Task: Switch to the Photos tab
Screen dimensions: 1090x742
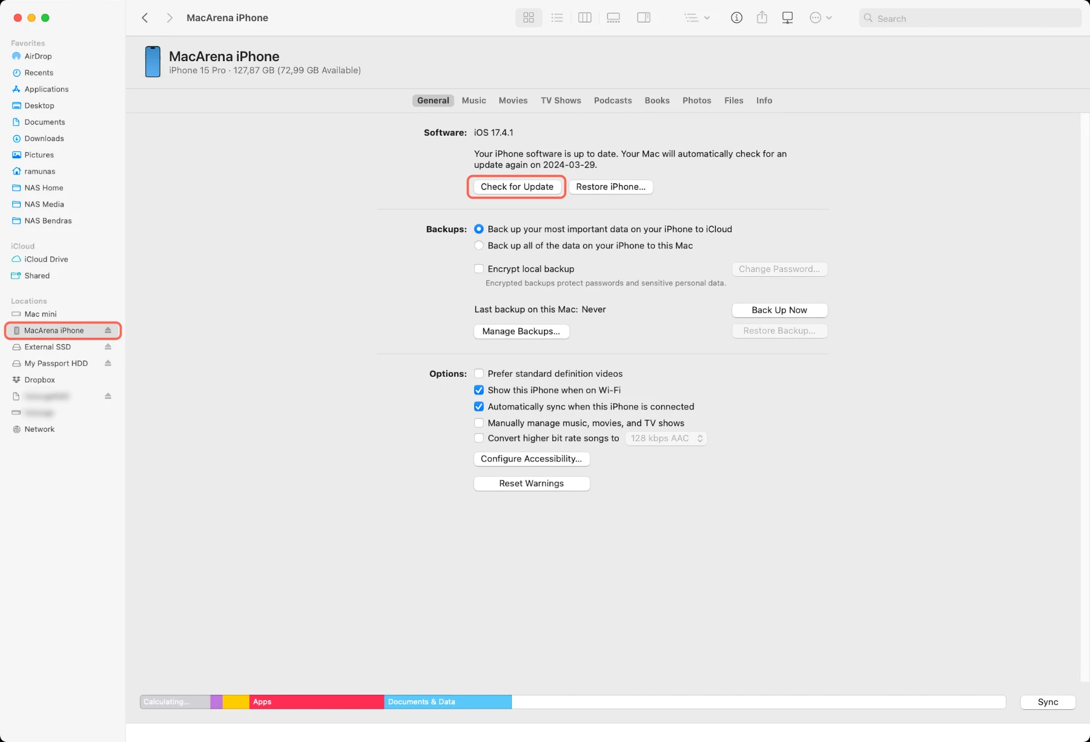Action: [x=697, y=101]
